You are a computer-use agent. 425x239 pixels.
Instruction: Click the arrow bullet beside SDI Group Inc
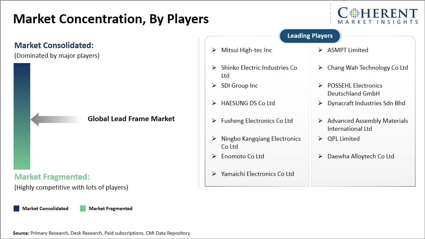(x=214, y=86)
